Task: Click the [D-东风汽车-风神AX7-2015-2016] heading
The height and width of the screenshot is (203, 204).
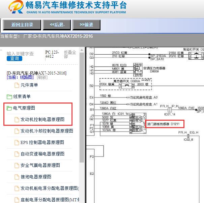Action: click(x=36, y=73)
